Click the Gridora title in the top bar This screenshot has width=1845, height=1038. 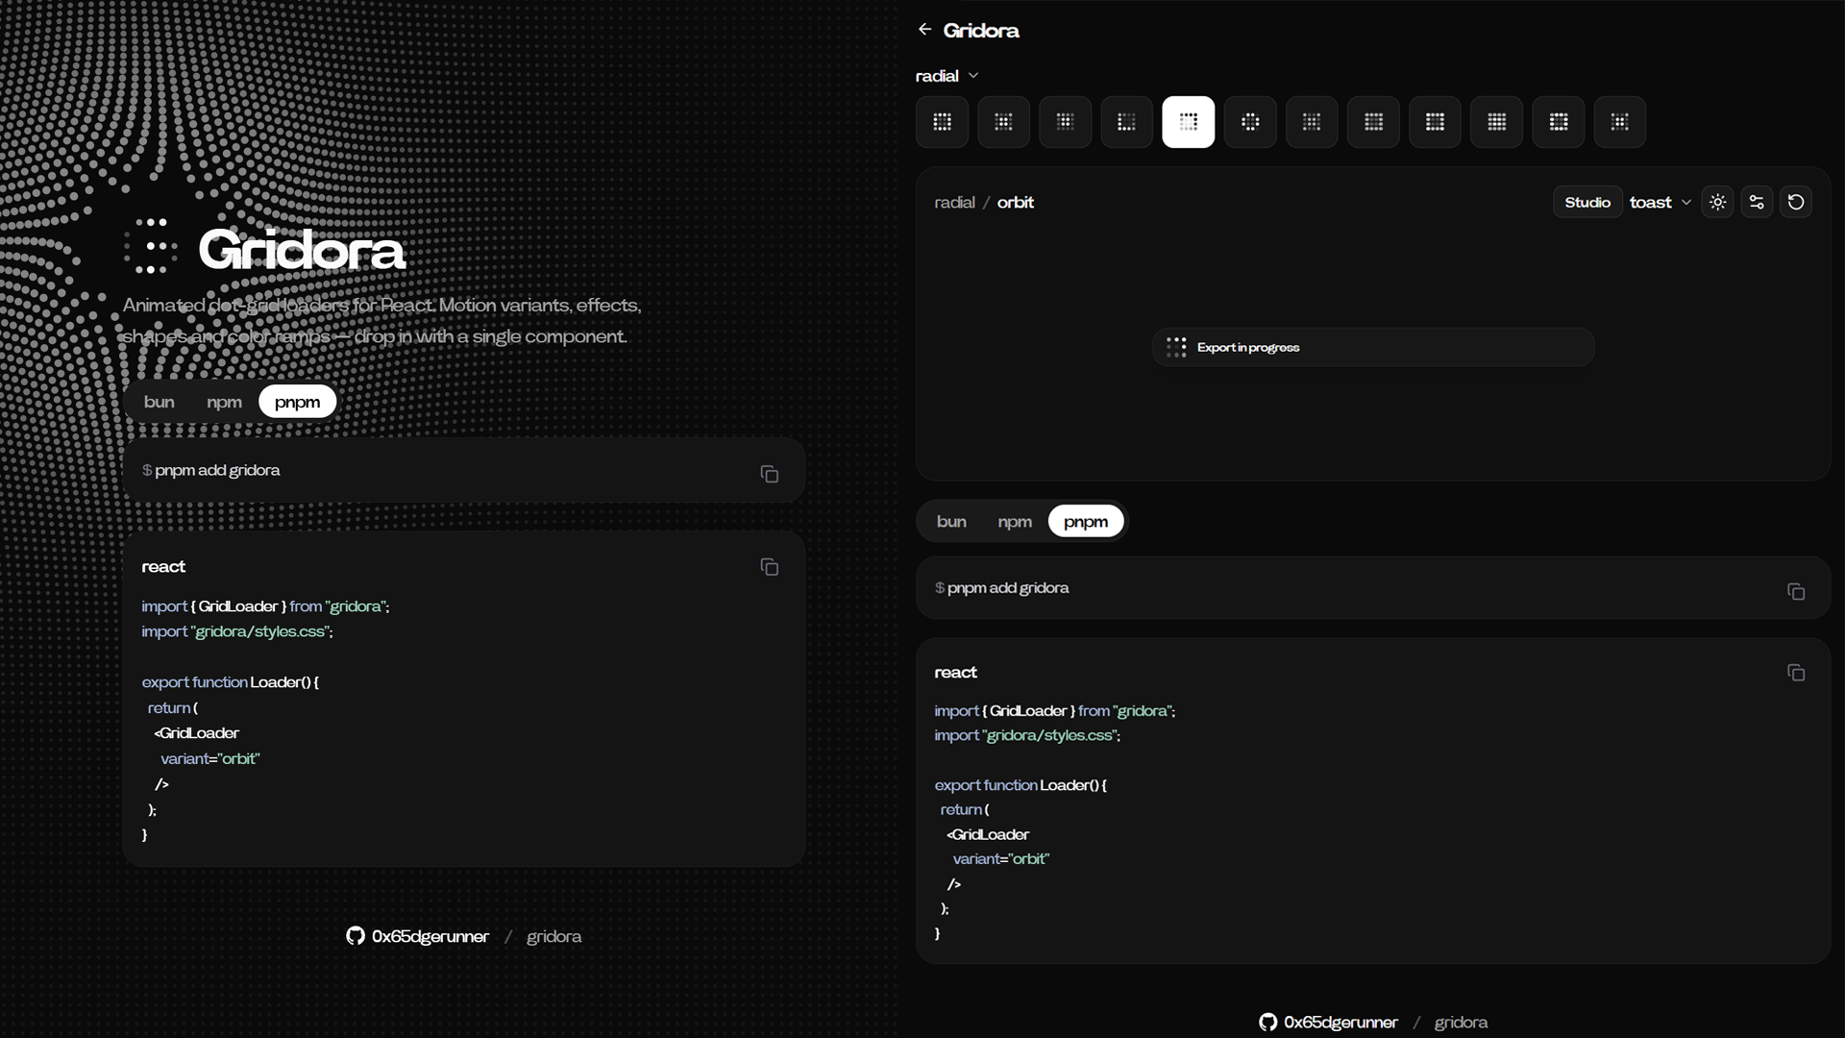point(981,30)
